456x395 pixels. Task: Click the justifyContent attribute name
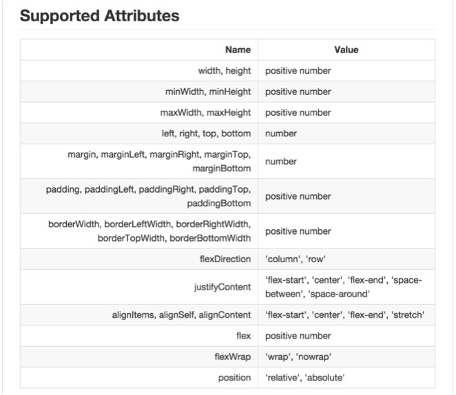tap(222, 287)
